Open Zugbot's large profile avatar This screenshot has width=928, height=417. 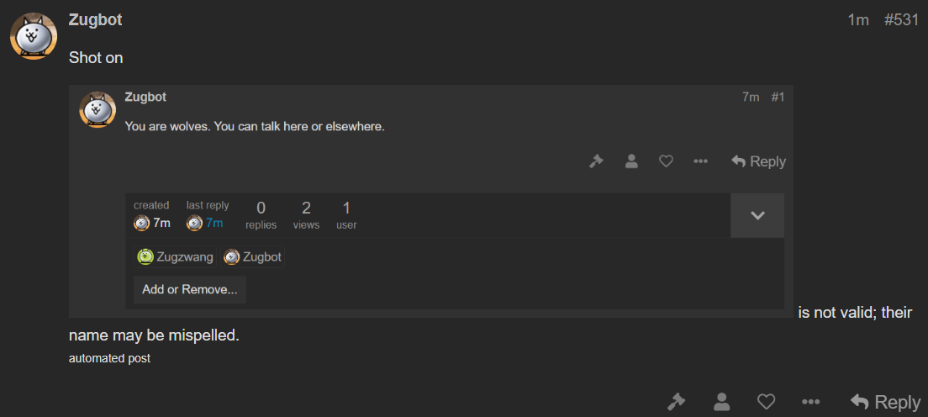pyautogui.click(x=34, y=36)
